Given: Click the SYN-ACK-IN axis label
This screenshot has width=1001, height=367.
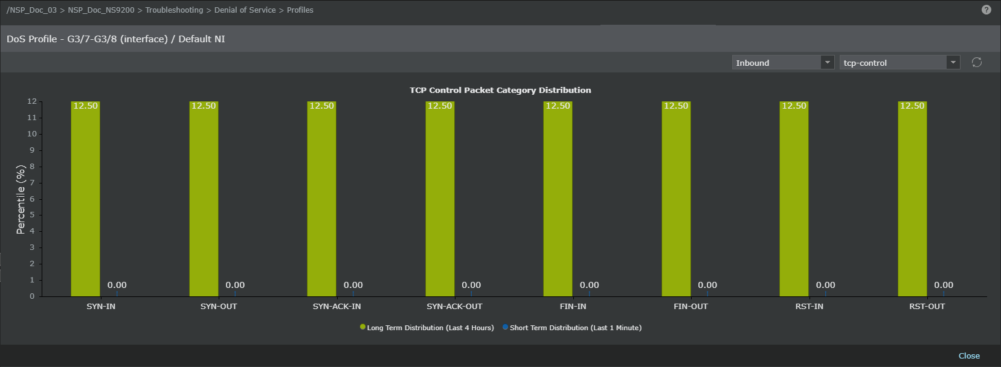Looking at the screenshot, I should (337, 307).
